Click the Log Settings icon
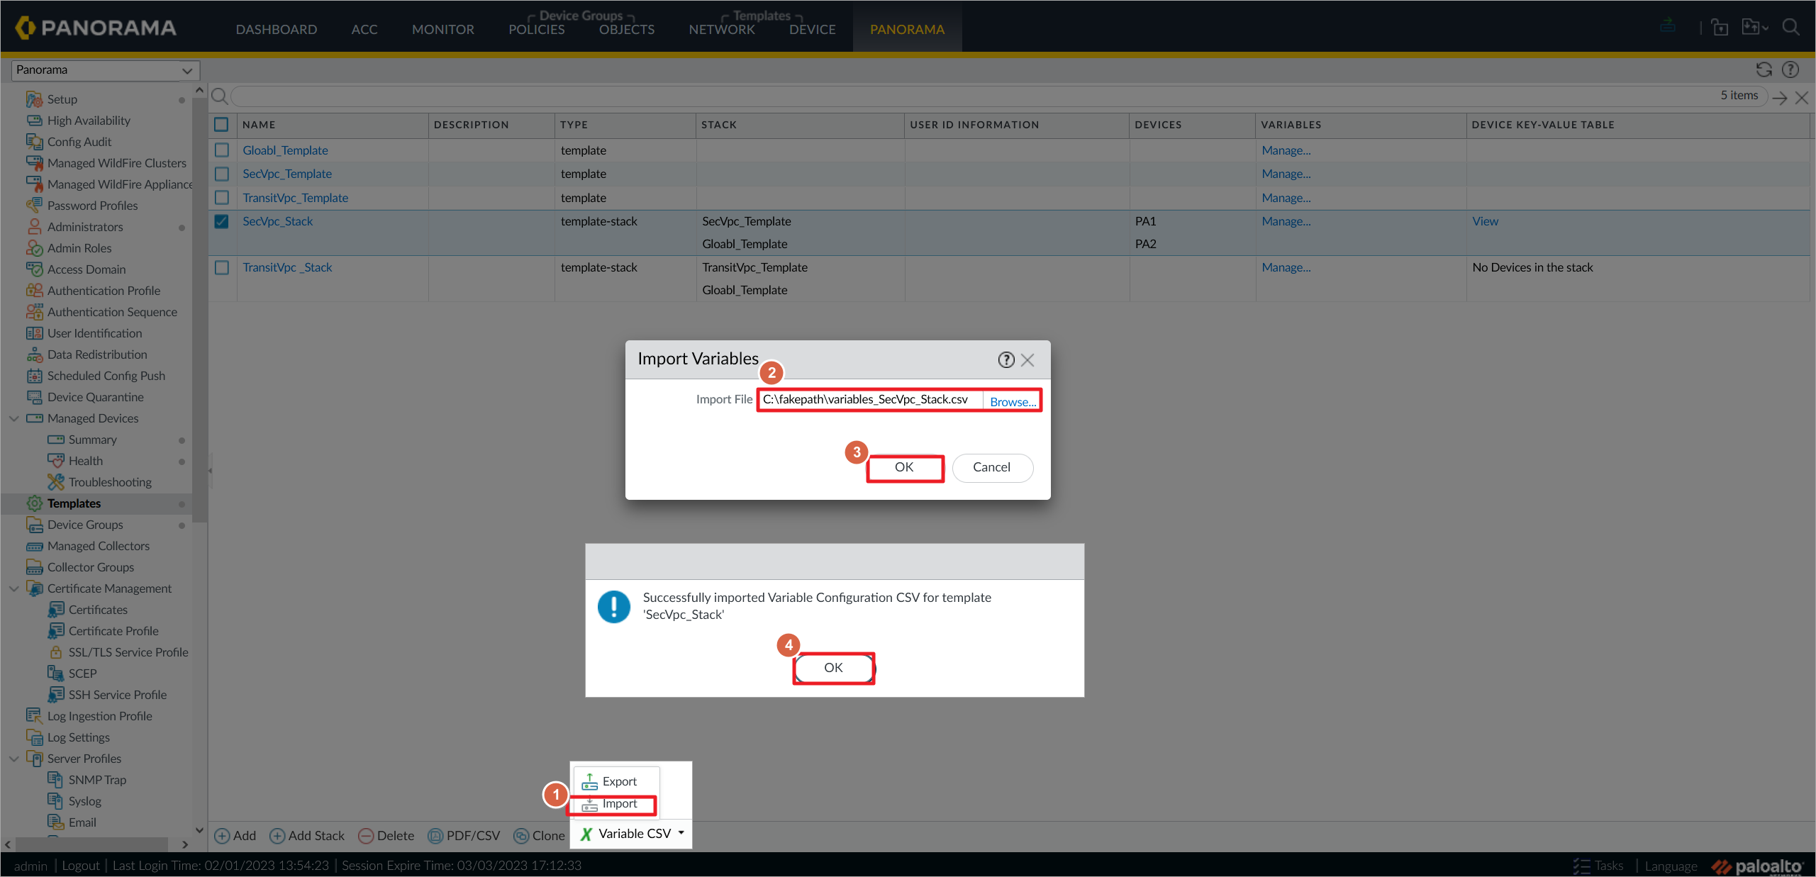The height and width of the screenshot is (877, 1816). 34,737
